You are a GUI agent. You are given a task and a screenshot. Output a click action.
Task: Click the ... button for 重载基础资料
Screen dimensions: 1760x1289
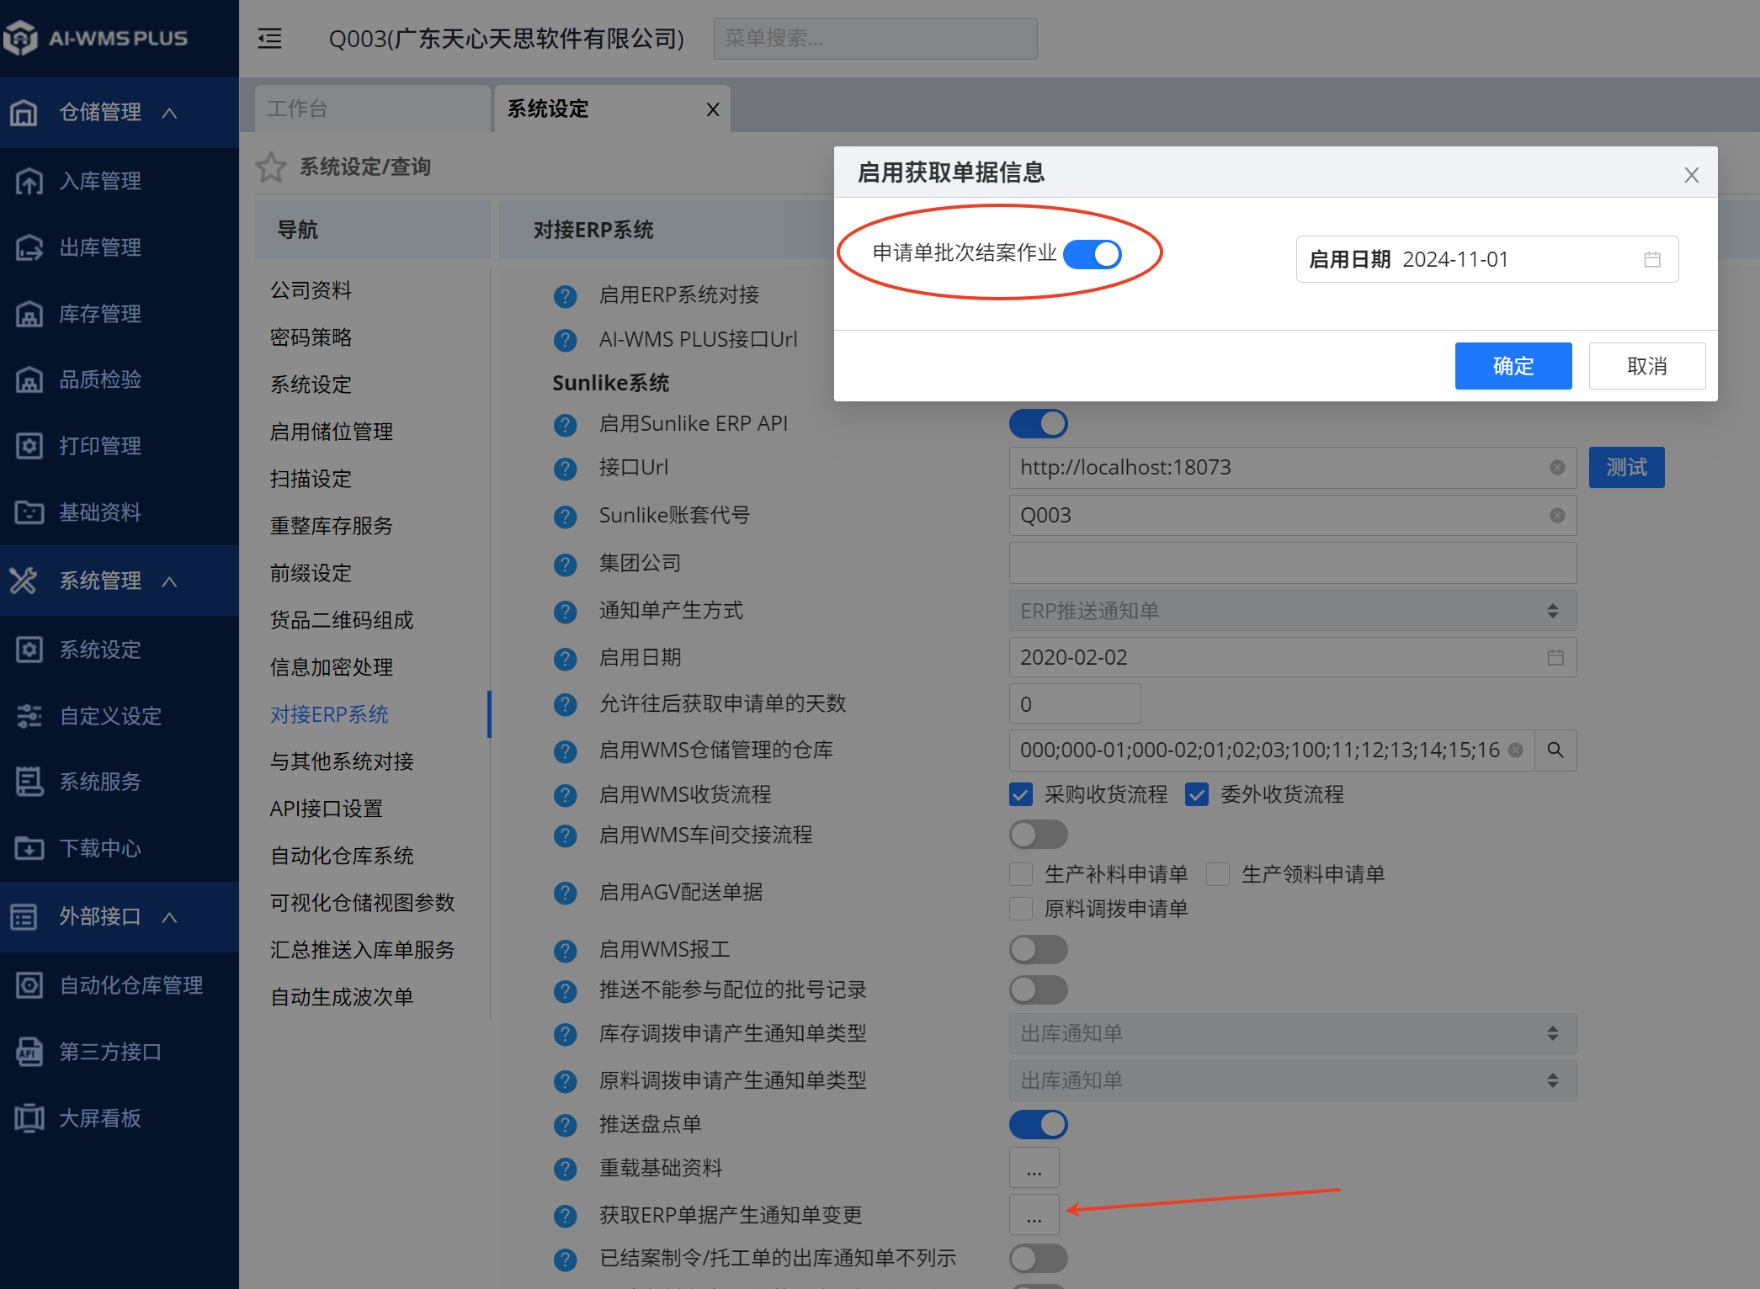tap(1034, 1168)
